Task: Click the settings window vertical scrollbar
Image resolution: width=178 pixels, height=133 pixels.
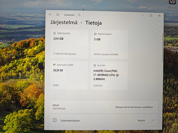Action: pos(163,48)
